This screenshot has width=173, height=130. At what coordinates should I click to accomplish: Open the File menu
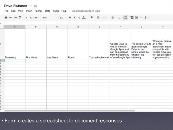pos(7,11)
